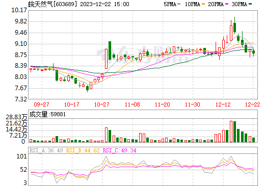
Task: Click the RSI_A:36.49 indicator label
Action: click(x=46, y=150)
